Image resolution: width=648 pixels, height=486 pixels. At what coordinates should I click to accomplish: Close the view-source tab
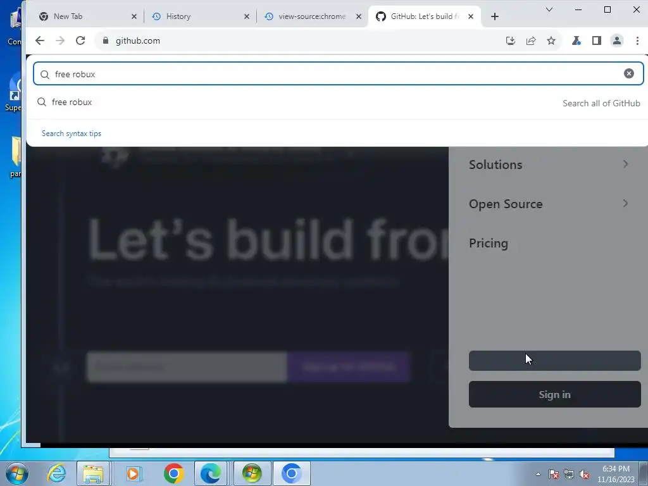pos(359,16)
